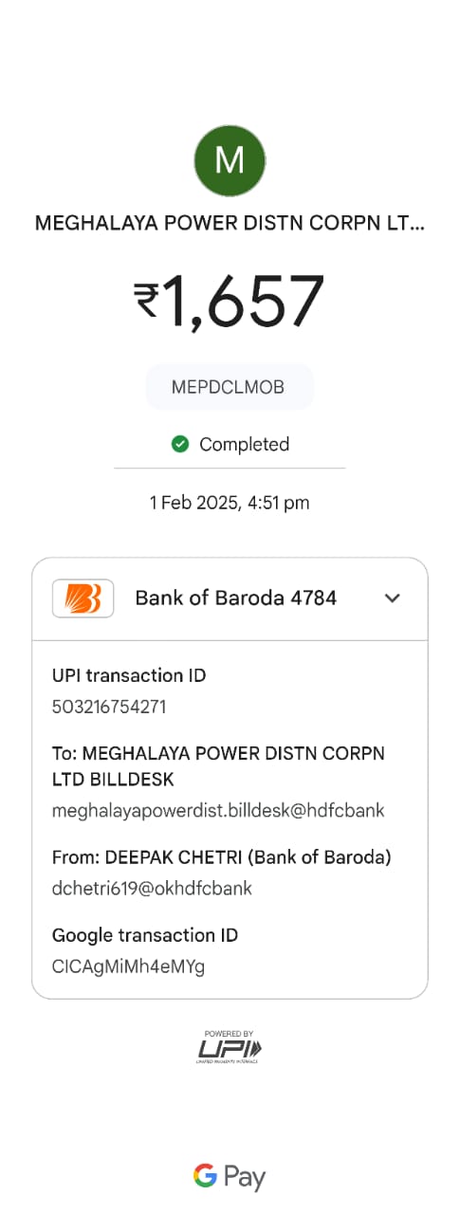Select the MEPDCLMOB reference chip
The image size is (460, 1214).
229,387
